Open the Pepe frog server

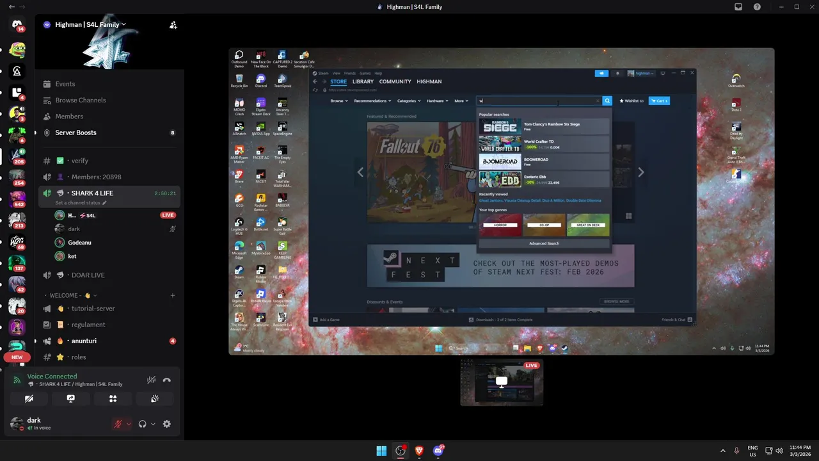coord(17,49)
